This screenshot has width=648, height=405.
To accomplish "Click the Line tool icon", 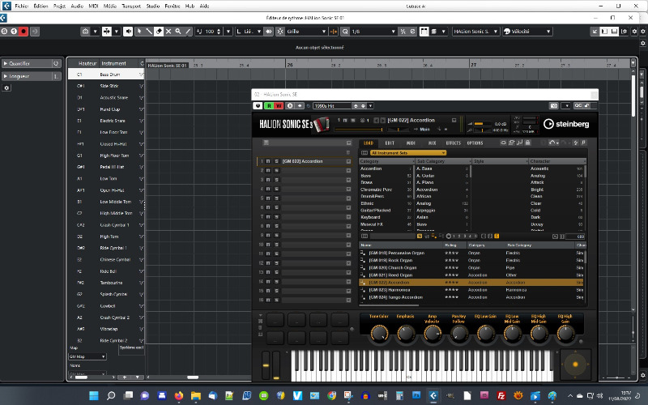I will pos(188,32).
